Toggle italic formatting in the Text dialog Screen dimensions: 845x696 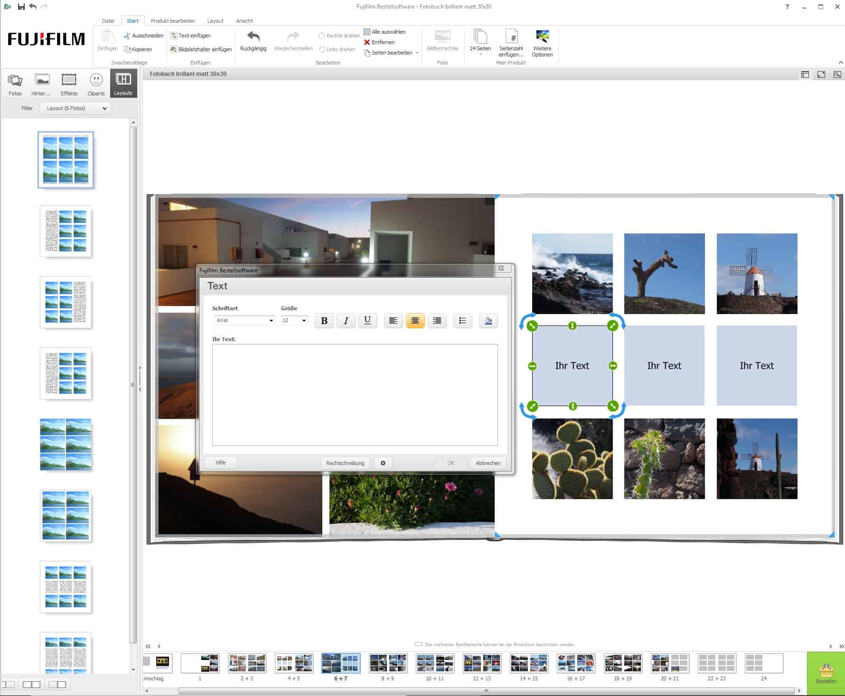(346, 321)
